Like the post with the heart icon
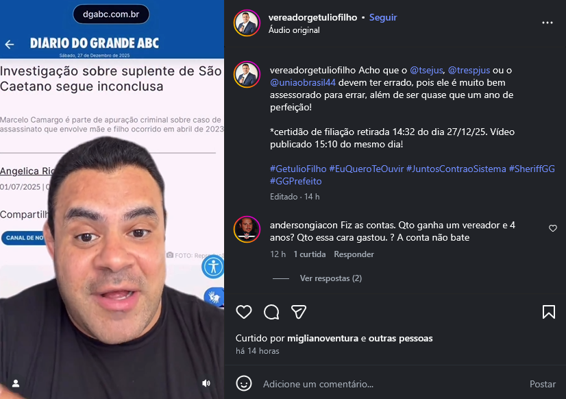Image resolution: width=566 pixels, height=399 pixels. [x=244, y=312]
